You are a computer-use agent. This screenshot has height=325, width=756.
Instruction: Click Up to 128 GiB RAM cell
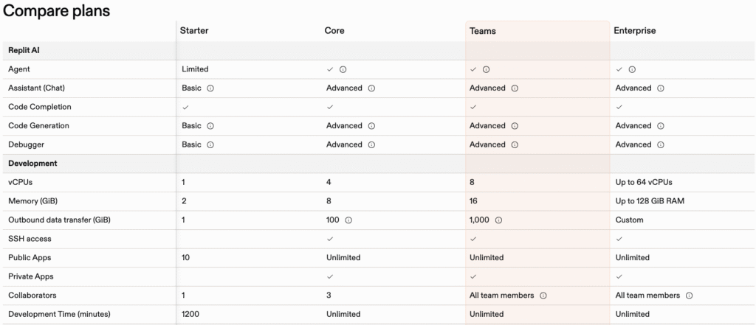[x=650, y=201]
